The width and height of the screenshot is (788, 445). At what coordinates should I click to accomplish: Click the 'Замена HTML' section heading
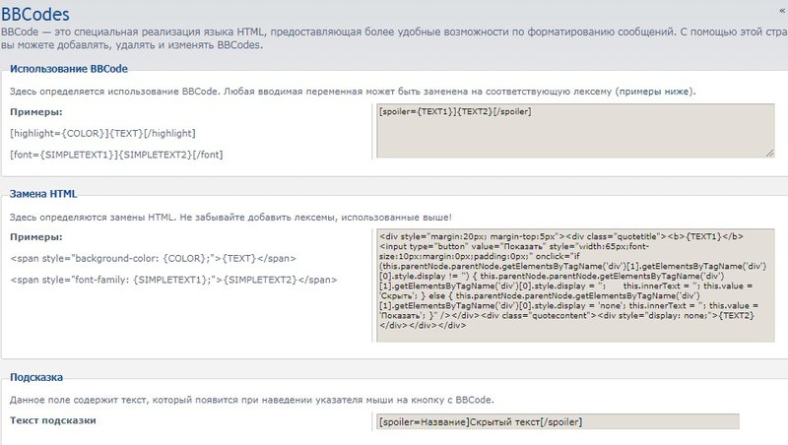click(x=42, y=194)
